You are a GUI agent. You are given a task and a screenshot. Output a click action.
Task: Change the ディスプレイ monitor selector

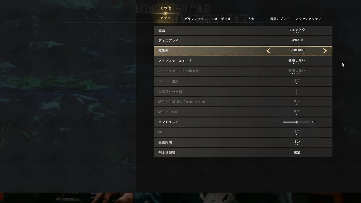click(x=297, y=41)
